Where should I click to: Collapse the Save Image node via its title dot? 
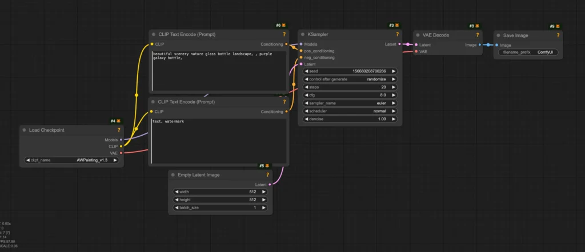coord(498,35)
